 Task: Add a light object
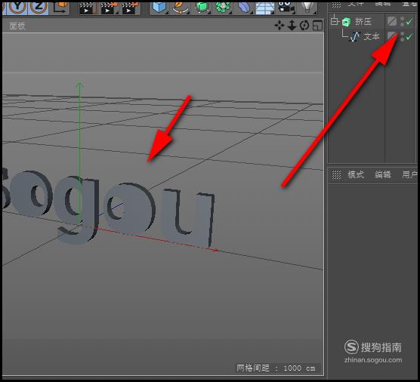[x=307, y=8]
